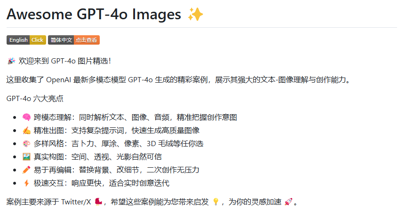Click the paragraph mentioning OpenAI 最新多模态模型

point(179,80)
